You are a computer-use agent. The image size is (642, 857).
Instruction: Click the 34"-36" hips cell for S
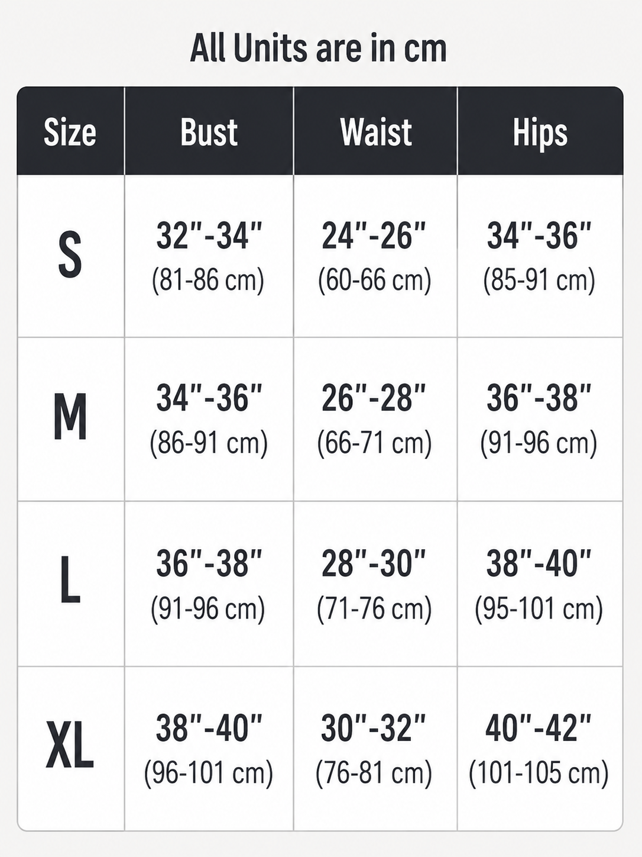[539, 236]
